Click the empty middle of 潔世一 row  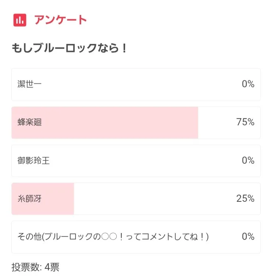136,84
